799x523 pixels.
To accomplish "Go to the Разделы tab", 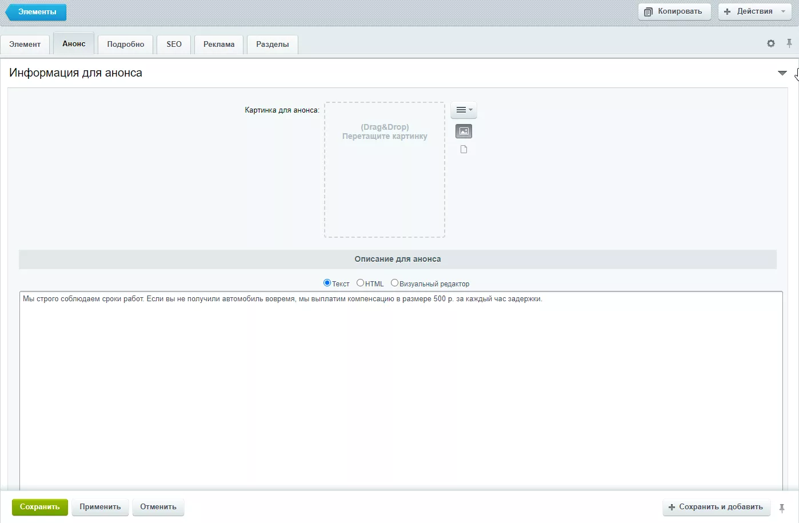I will point(273,44).
